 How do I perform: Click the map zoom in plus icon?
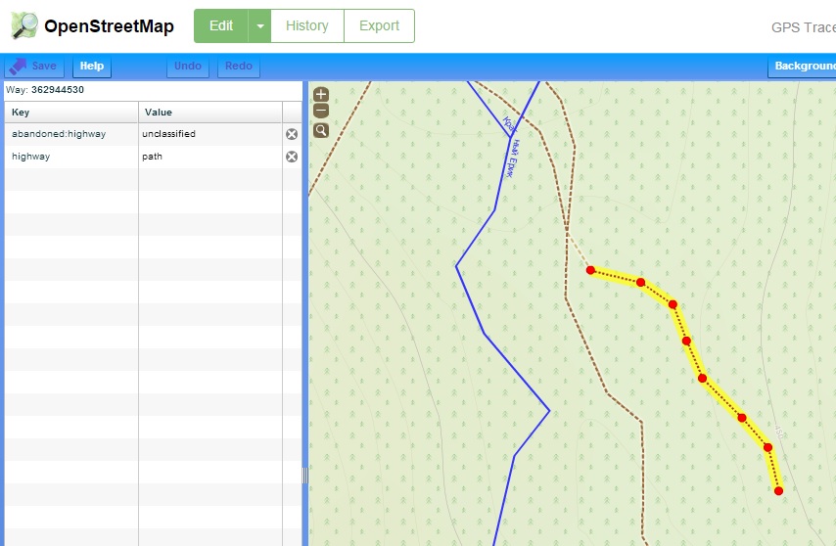point(320,95)
